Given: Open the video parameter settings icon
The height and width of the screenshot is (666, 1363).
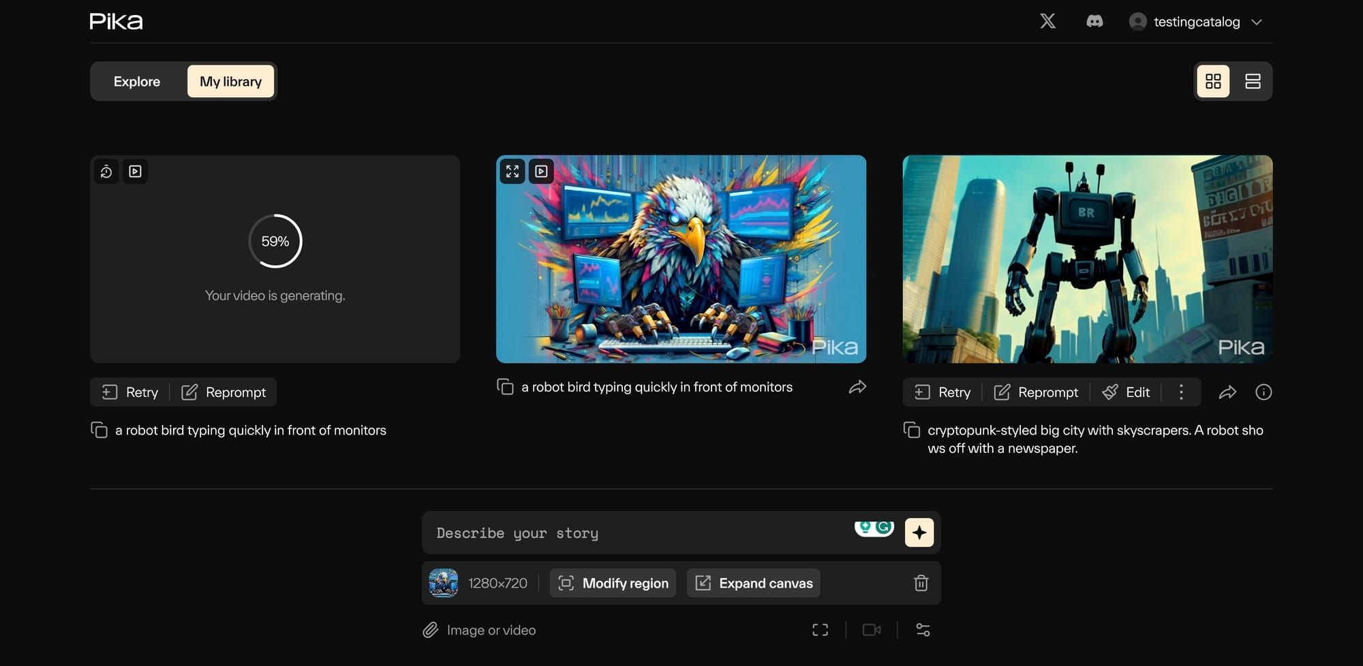Looking at the screenshot, I should (x=923, y=630).
